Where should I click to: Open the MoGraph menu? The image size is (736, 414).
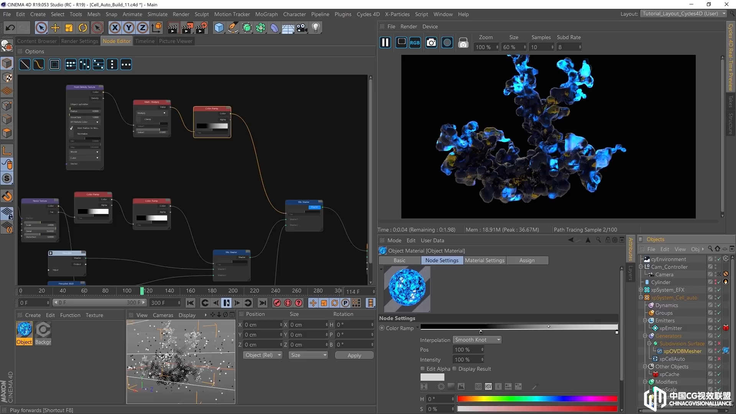(266, 14)
